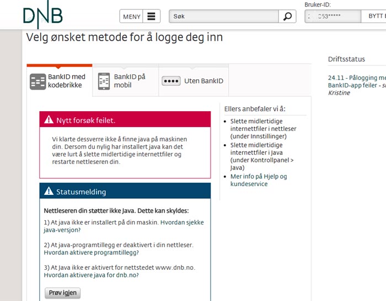
Task: Click Velg ønsket metode page heading
Action: (125, 37)
